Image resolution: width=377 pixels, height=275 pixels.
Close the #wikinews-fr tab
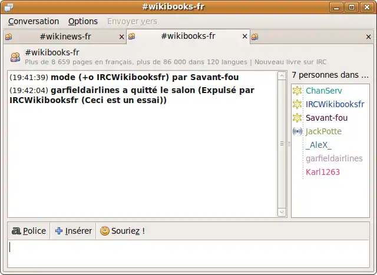[x=122, y=37]
